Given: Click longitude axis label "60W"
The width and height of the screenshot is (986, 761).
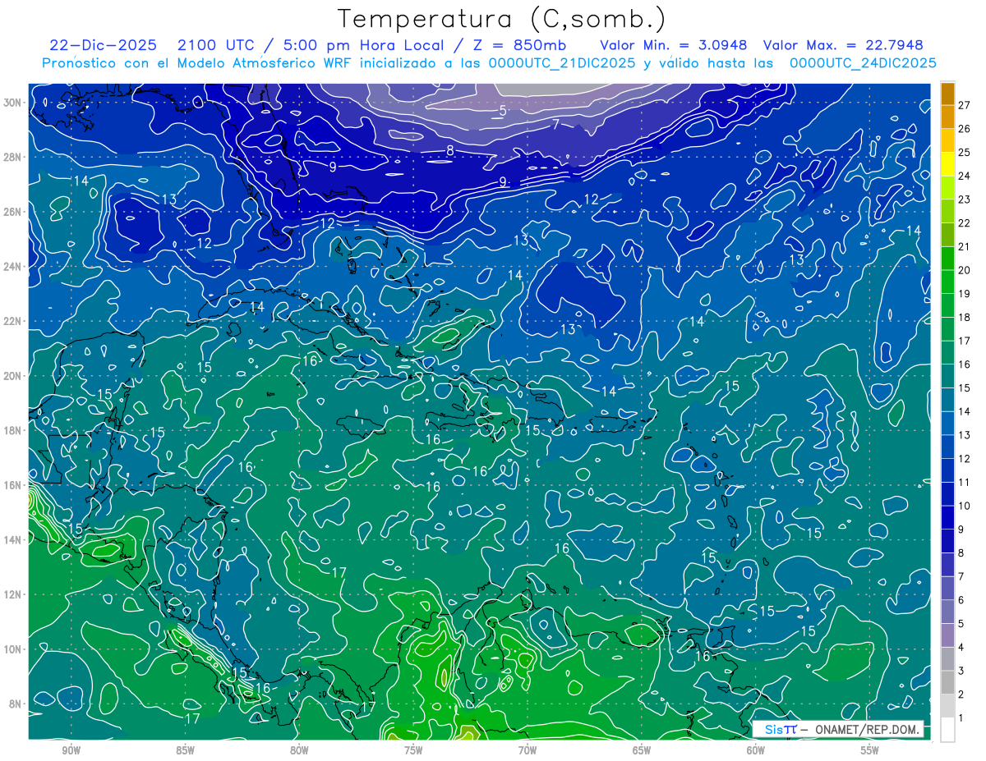Looking at the screenshot, I should (756, 750).
